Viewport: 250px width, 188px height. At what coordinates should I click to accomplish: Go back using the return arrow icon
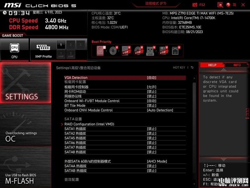pyautogui.click(x=192, y=67)
